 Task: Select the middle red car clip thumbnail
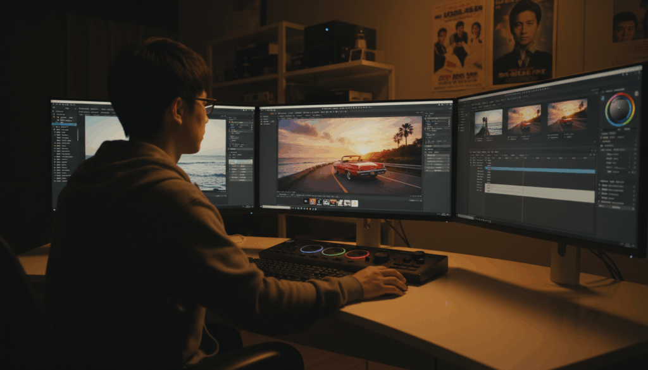524,118
